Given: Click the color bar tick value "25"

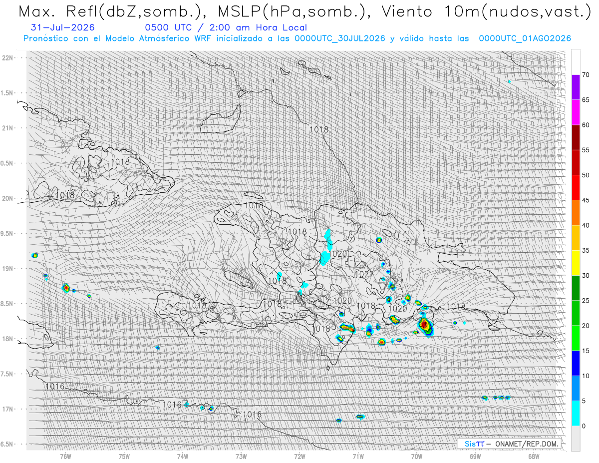Looking at the screenshot, I should pos(586,301).
